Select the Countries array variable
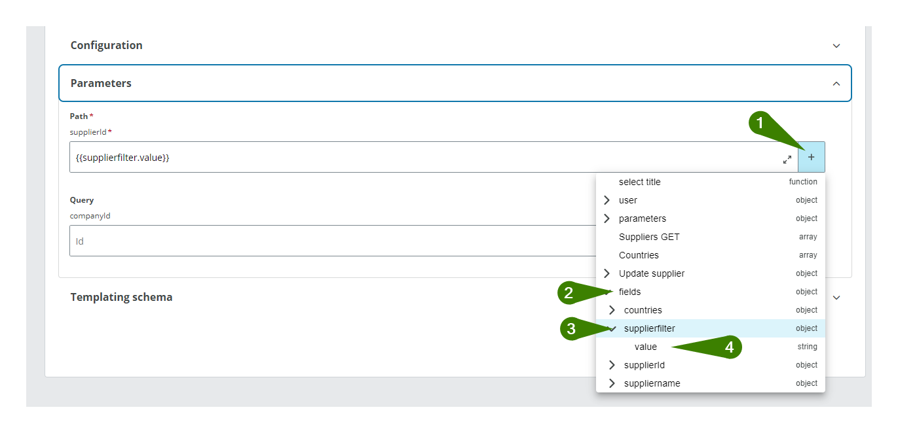Screen dimensions: 898x433 click(639, 255)
